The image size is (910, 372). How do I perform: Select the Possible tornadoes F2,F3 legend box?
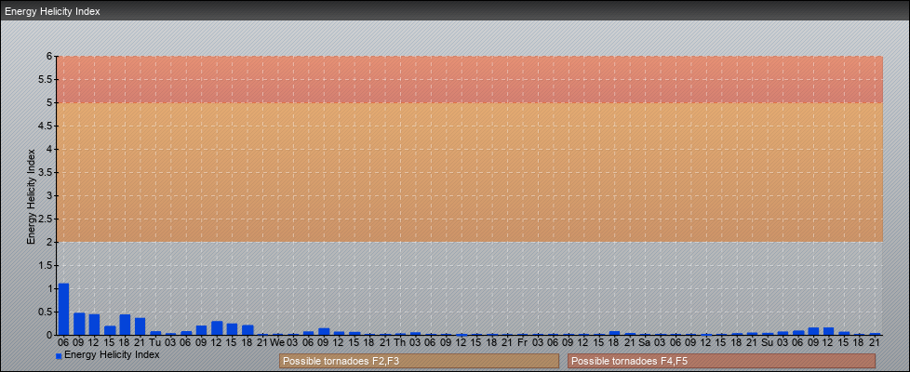click(419, 361)
